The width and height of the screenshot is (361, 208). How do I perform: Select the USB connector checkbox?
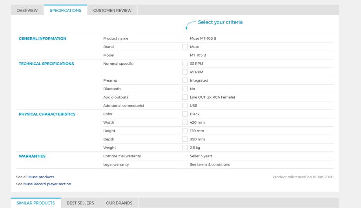[185, 106]
